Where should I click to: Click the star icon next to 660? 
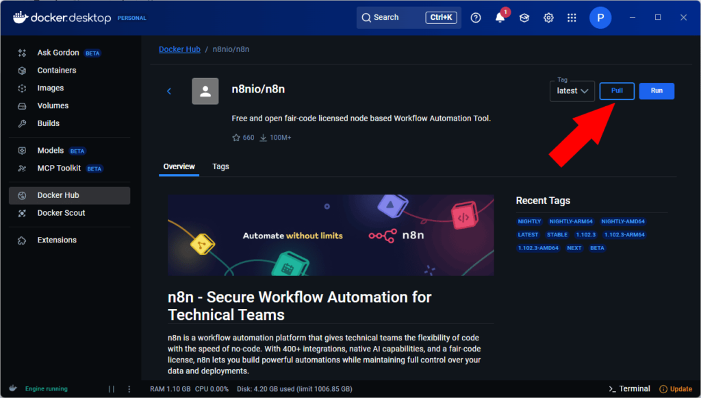tap(236, 138)
